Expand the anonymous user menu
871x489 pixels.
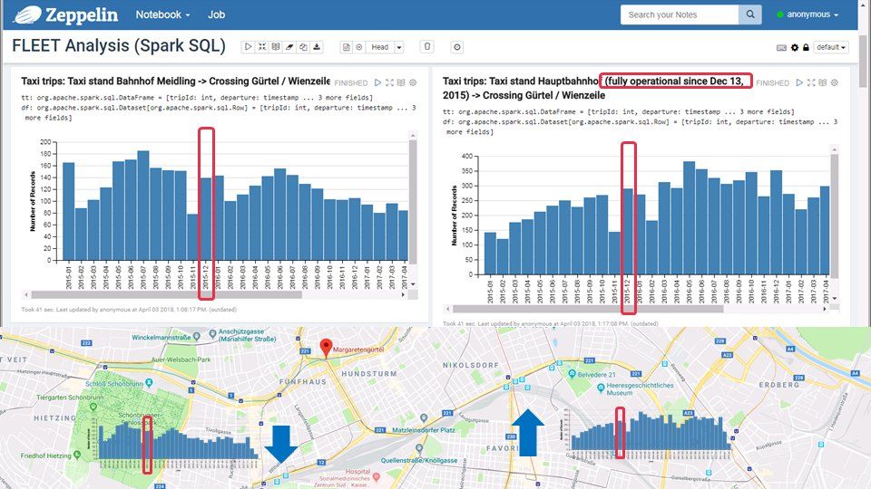click(807, 14)
